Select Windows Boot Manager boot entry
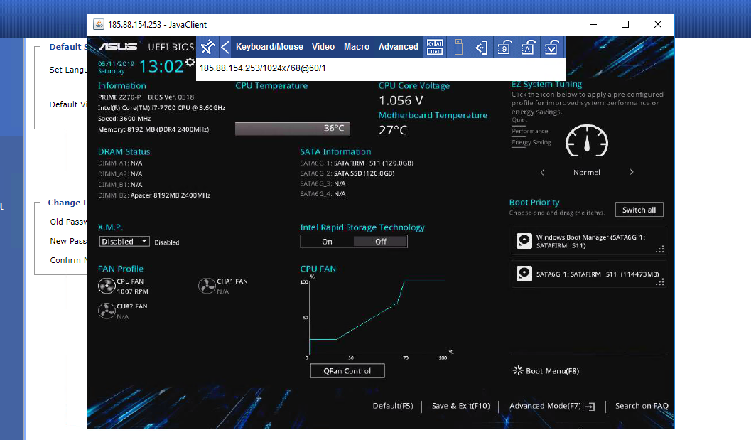Viewport: 751px width, 440px height. click(588, 241)
